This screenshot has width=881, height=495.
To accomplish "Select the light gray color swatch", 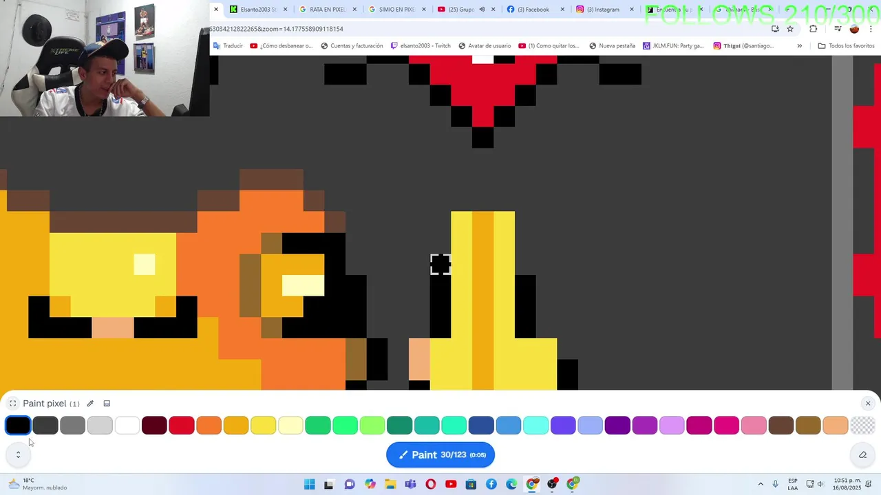I will point(100,426).
